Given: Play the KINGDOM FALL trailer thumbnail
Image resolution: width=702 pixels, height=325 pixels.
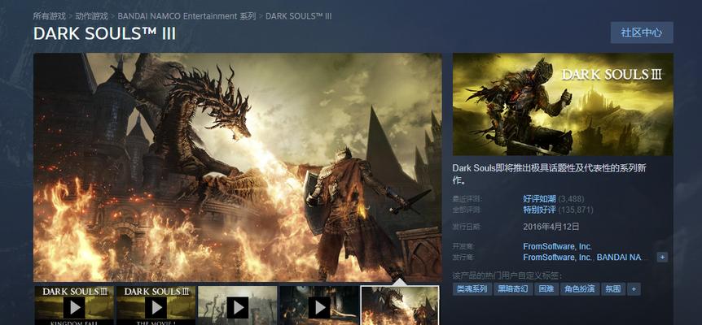Looking at the screenshot, I should 74,305.
